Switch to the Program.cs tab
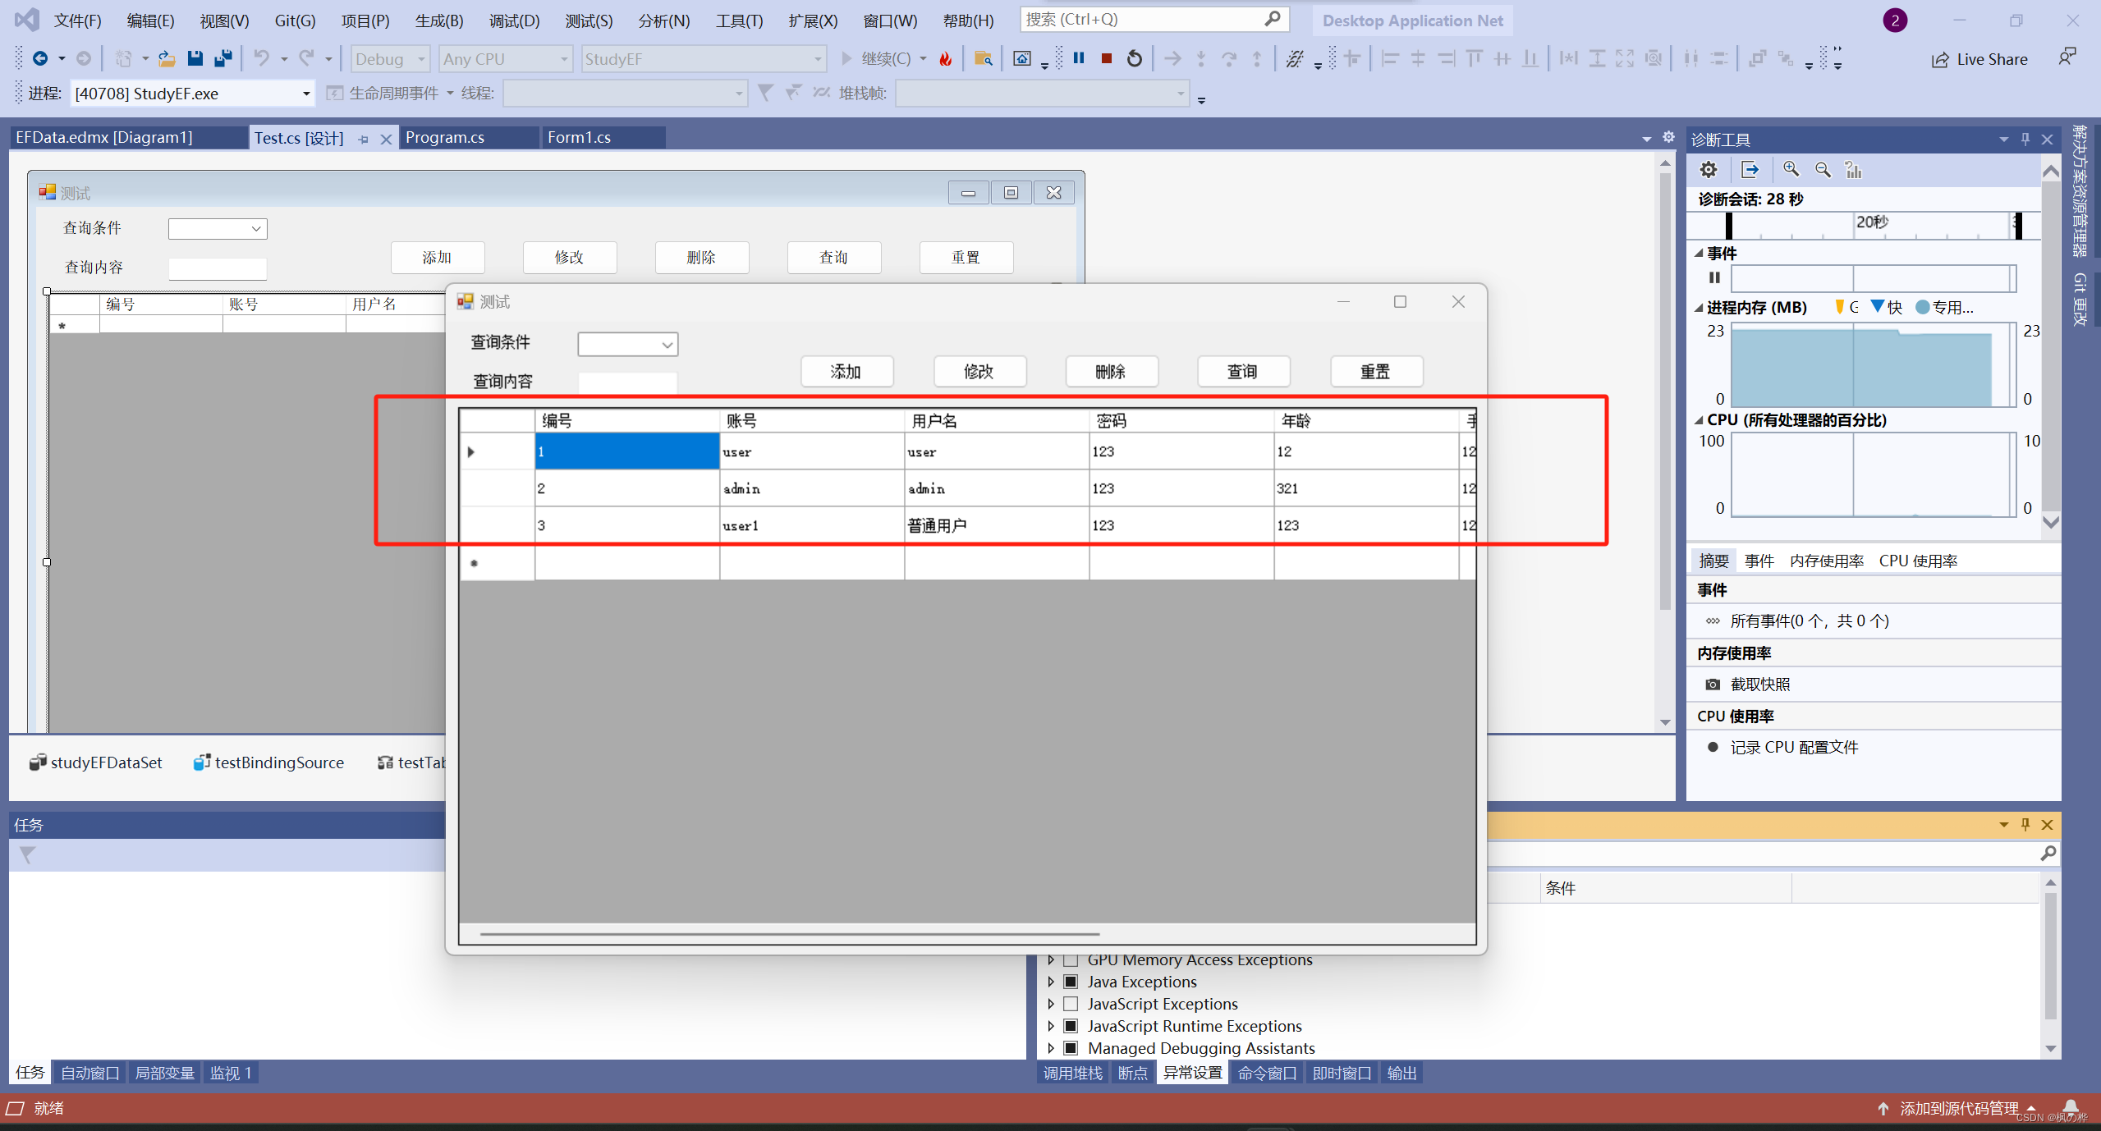The image size is (2101, 1131). (x=445, y=138)
